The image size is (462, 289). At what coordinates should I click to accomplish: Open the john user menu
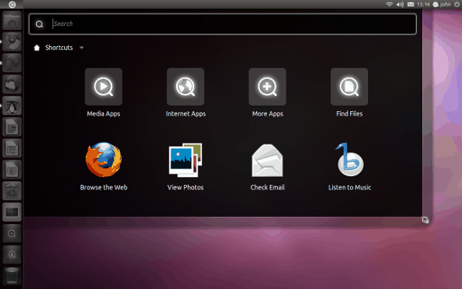(x=442, y=5)
